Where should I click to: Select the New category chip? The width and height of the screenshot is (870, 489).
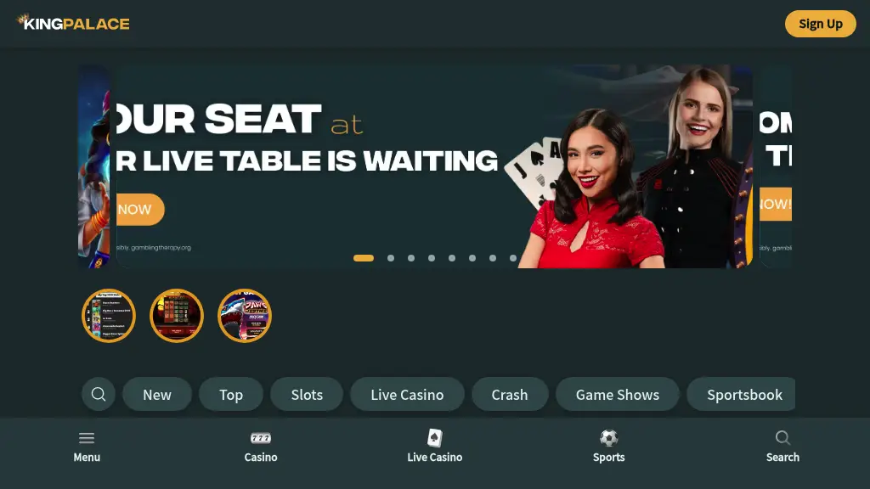pyautogui.click(x=157, y=394)
